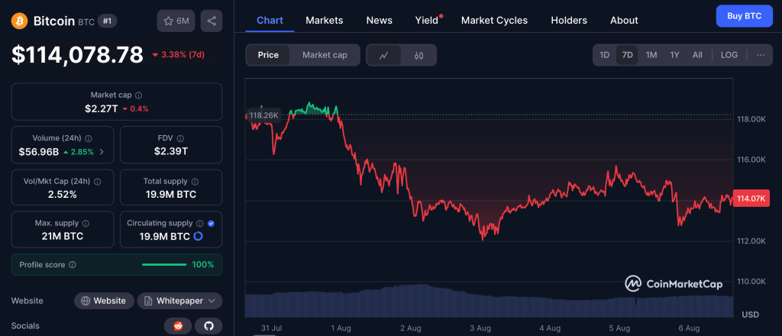
Task: Open the GitHub social link
Action: [208, 326]
